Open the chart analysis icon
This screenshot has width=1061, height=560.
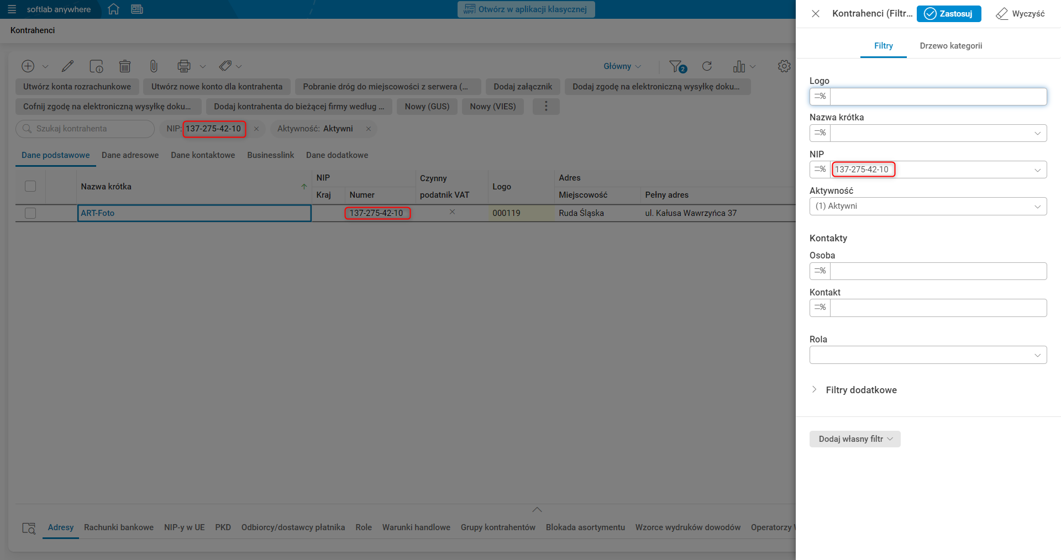coord(739,66)
